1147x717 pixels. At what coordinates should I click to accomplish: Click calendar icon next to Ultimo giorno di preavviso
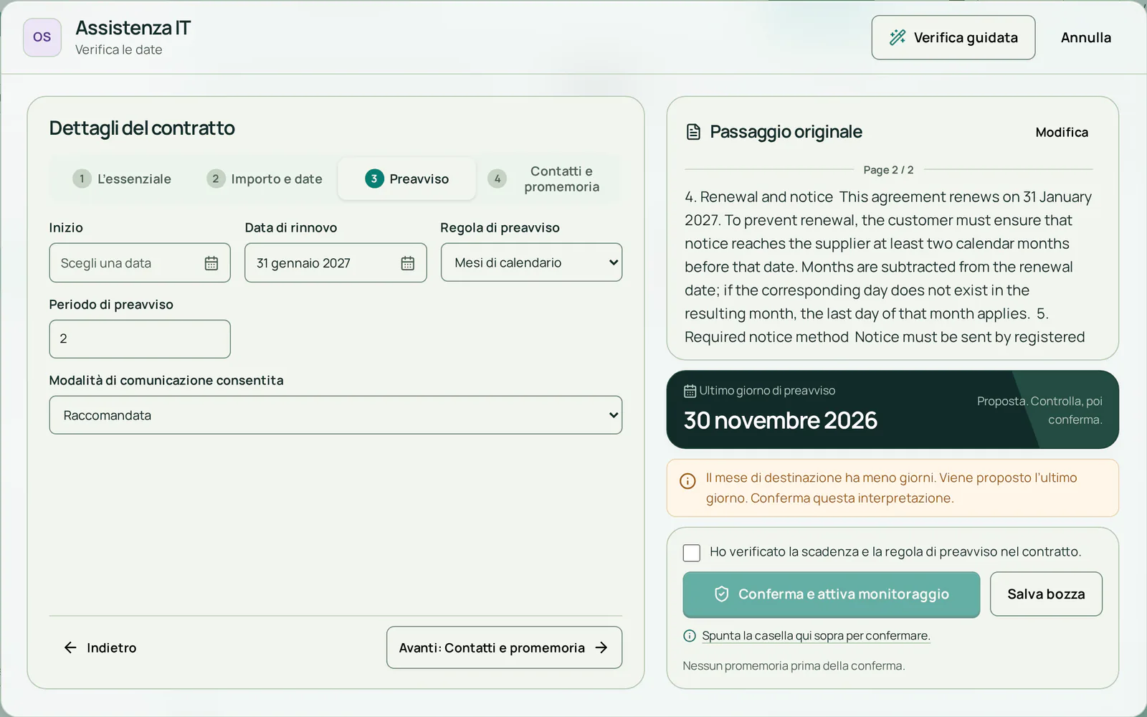(690, 391)
